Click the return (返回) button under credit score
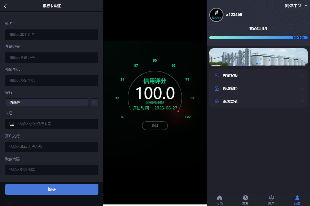Viewport: 310px width, 206px height. (155, 126)
